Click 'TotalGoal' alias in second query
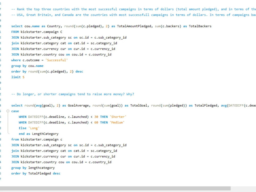Screen dimensions: 256x192 [x=138, y=105]
